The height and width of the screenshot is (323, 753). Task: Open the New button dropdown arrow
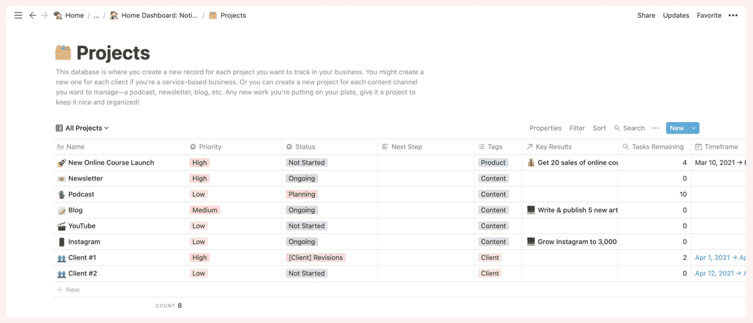point(693,128)
